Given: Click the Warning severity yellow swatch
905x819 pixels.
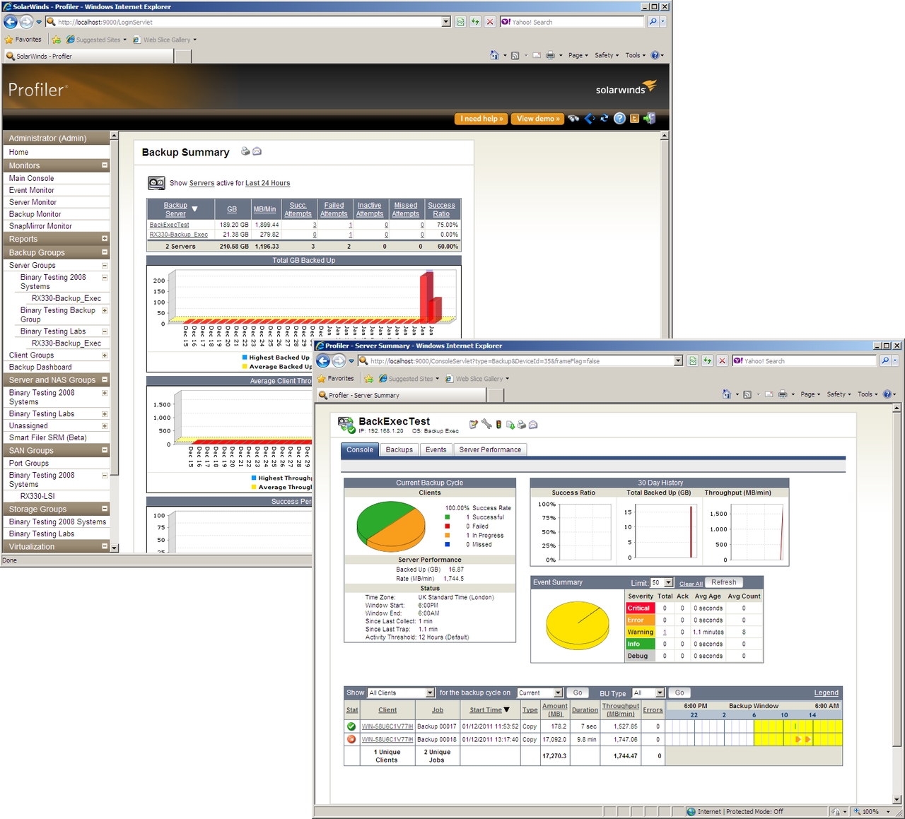Looking at the screenshot, I should point(641,632).
